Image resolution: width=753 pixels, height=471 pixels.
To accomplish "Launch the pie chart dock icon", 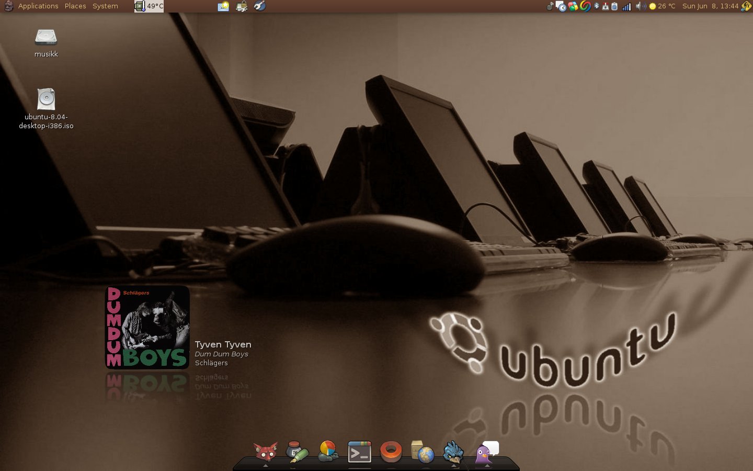I will (x=328, y=452).
